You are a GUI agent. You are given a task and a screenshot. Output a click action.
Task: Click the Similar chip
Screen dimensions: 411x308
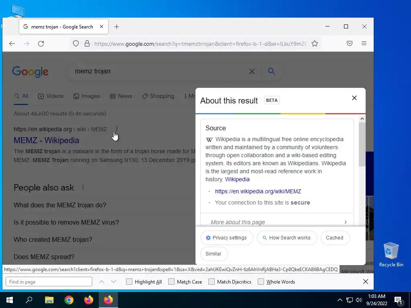(214, 253)
